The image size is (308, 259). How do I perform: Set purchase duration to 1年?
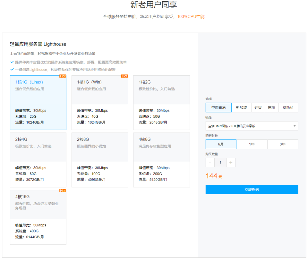point(252,144)
